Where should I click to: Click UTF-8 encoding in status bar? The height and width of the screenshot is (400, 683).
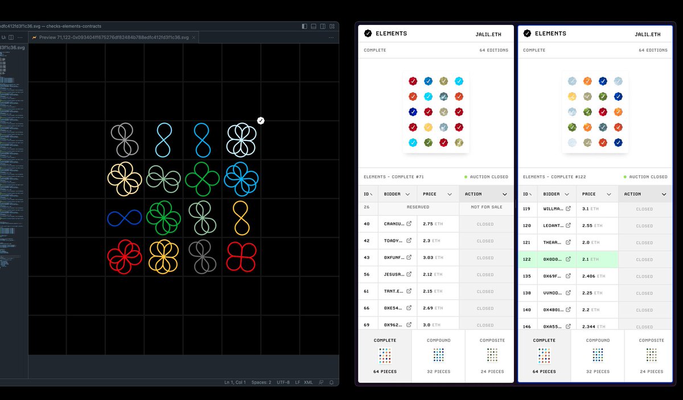click(283, 382)
